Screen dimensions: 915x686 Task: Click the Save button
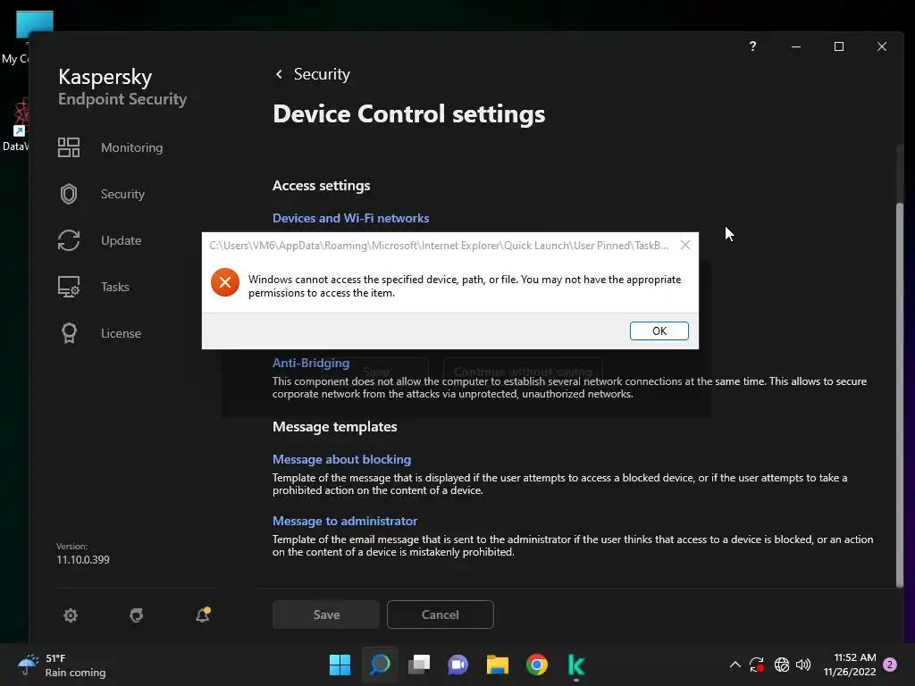326,615
